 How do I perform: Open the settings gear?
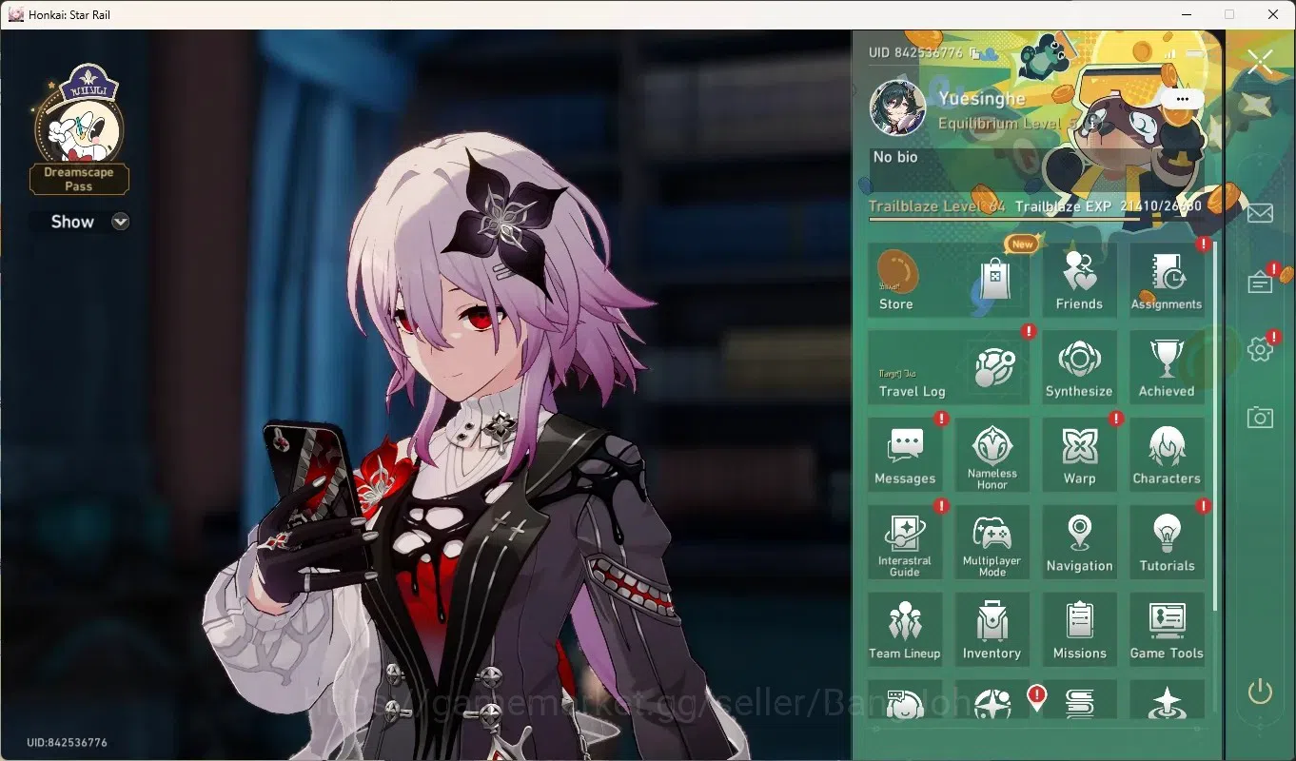(1260, 349)
